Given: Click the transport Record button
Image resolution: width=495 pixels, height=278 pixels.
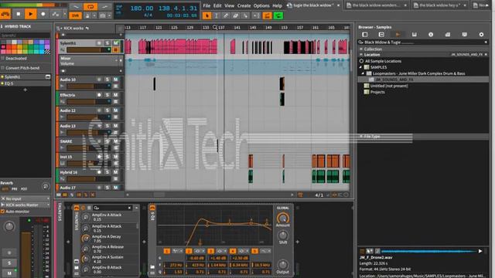Looking at the screenshot, I should tap(43, 14).
